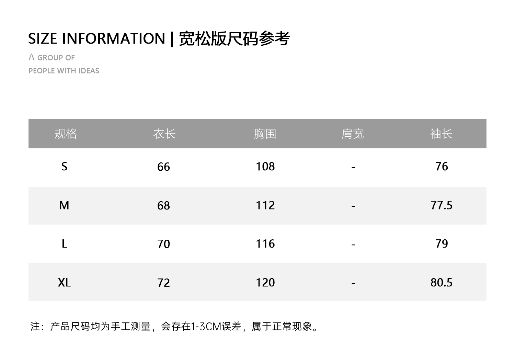Click the measurement note starting with 注
The image size is (515, 364).
point(175,326)
